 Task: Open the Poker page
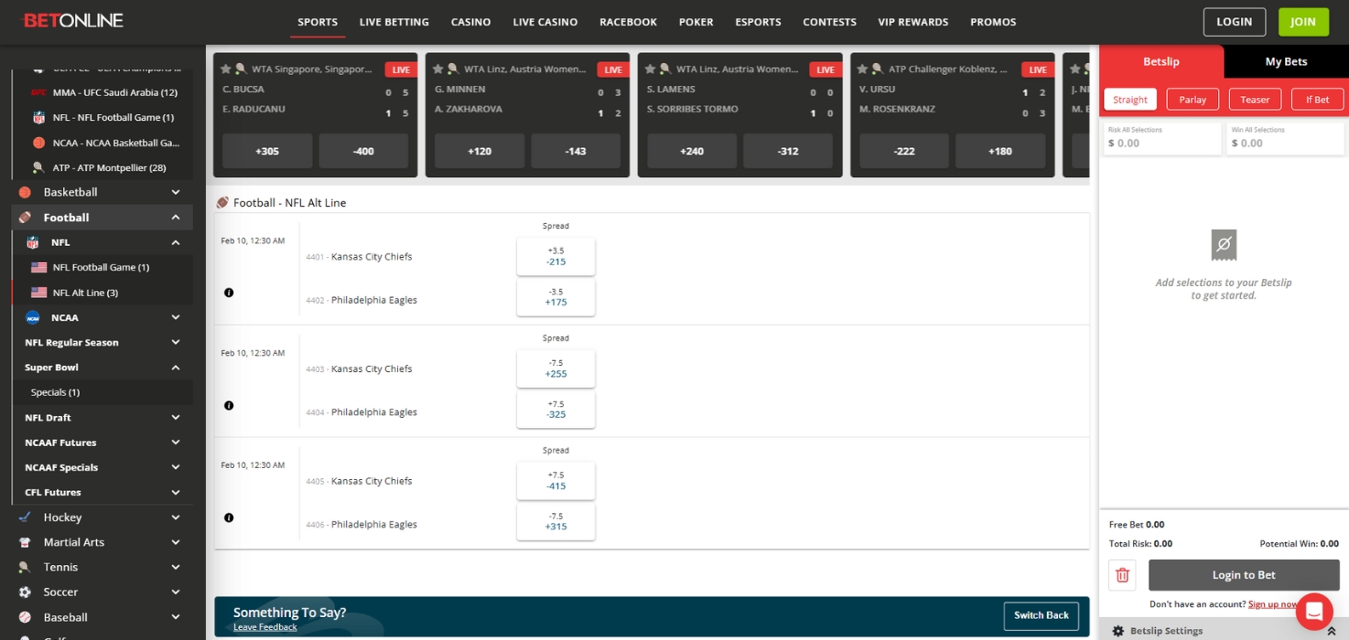point(696,22)
